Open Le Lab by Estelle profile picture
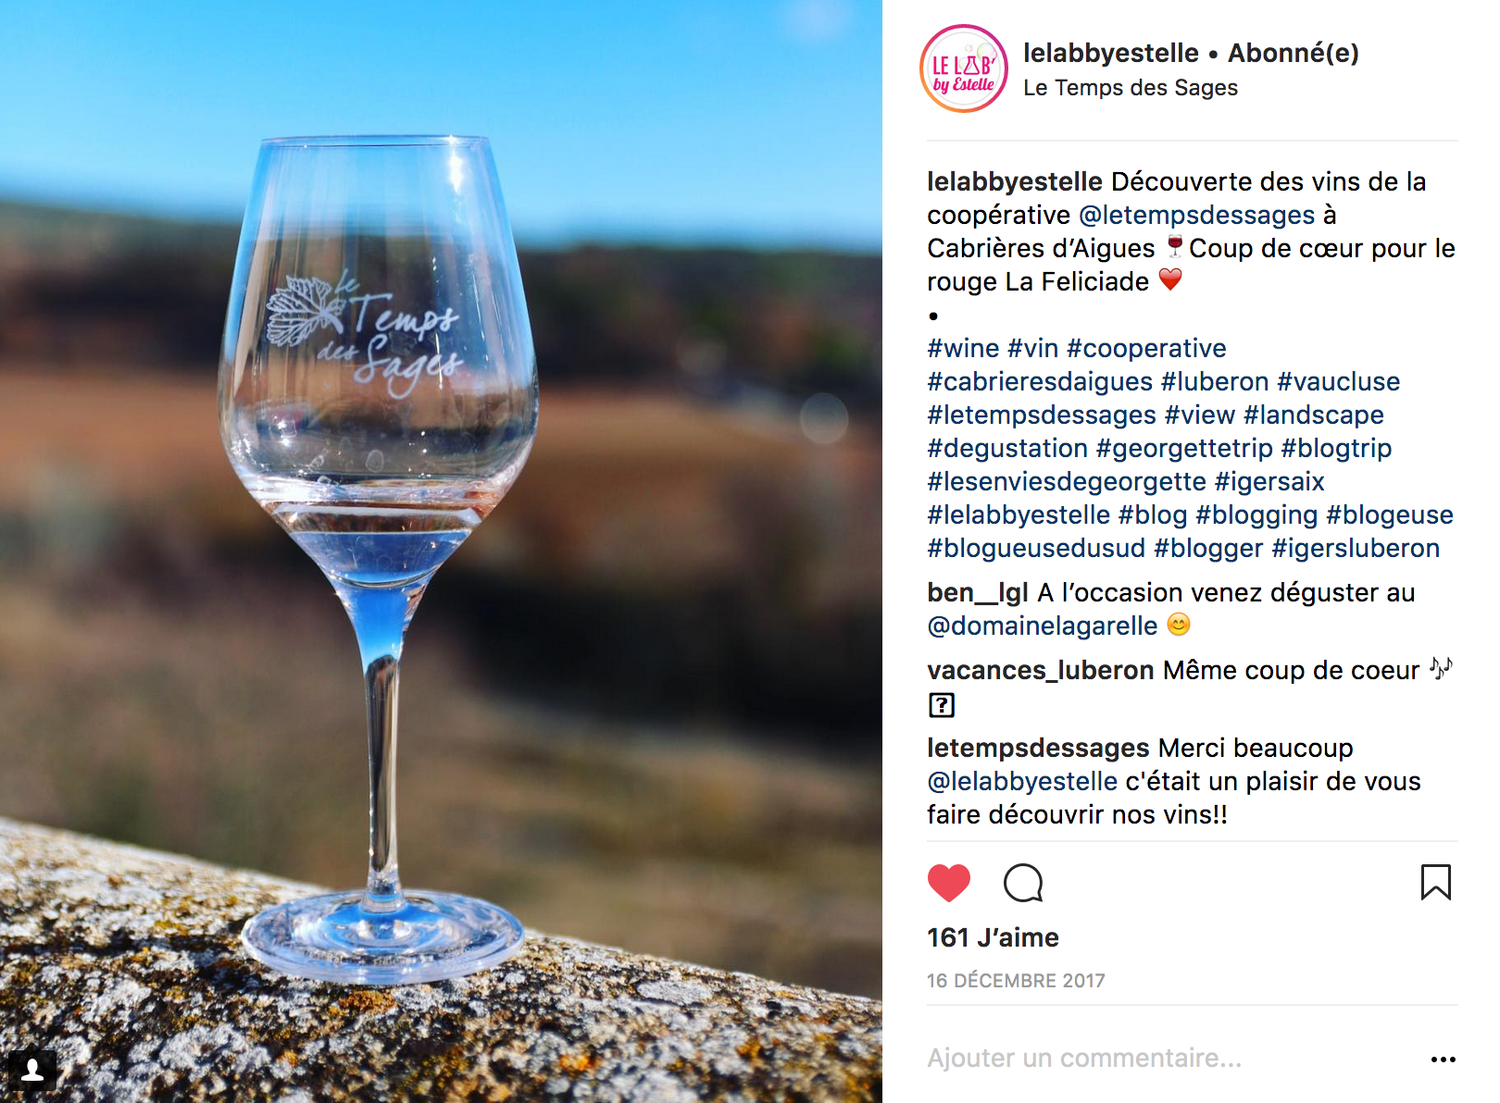1500x1103 pixels. tap(964, 68)
